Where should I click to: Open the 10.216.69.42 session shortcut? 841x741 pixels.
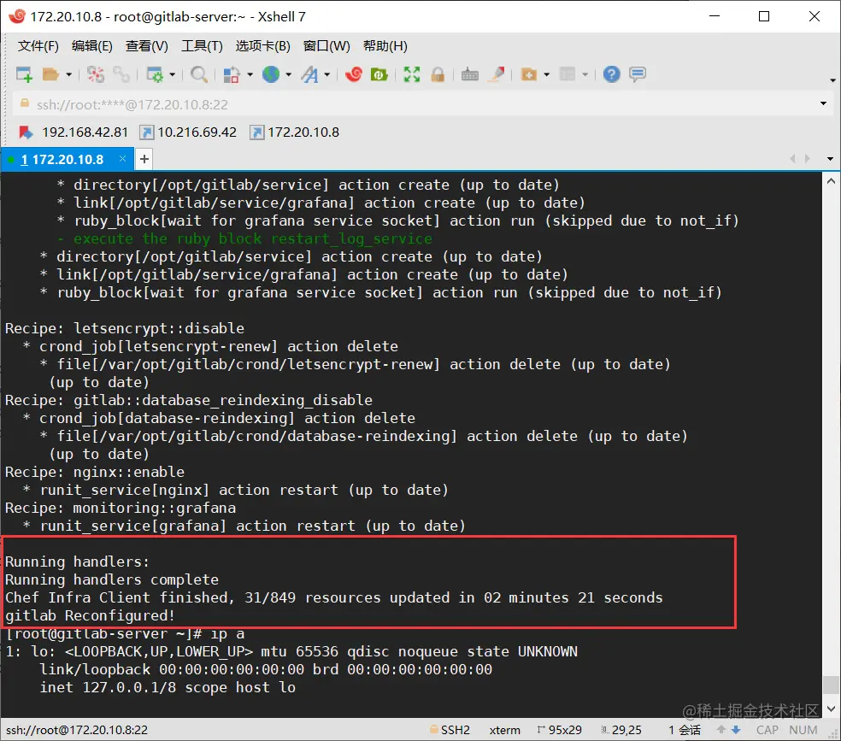(x=188, y=132)
